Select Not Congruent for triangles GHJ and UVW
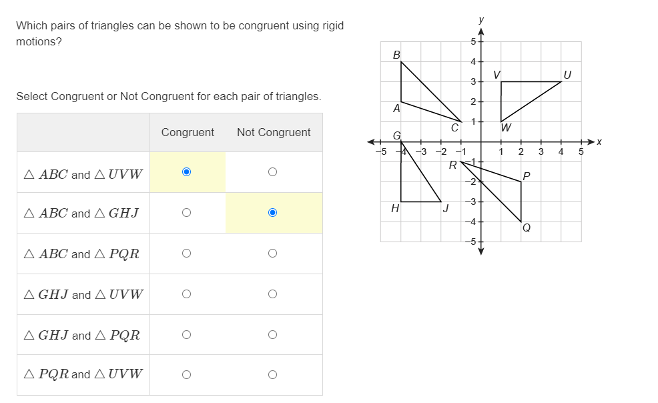658x403 pixels. 272,294
